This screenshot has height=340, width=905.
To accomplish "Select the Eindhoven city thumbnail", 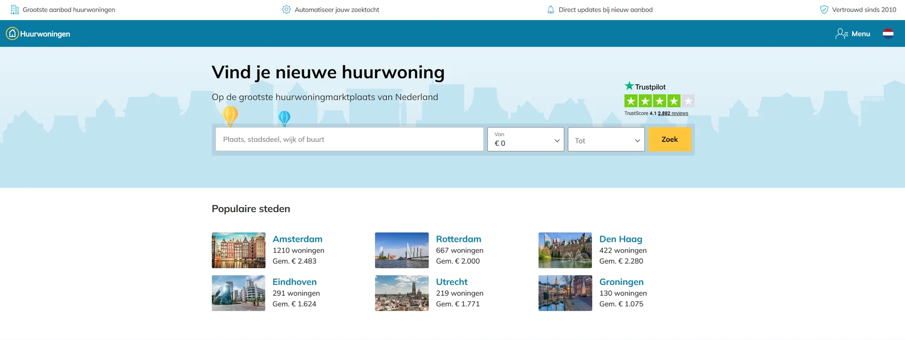I will [x=238, y=293].
